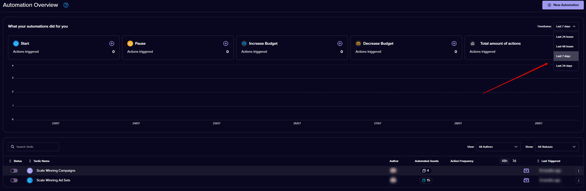Select Last 24 days timeframe option

tap(566, 66)
